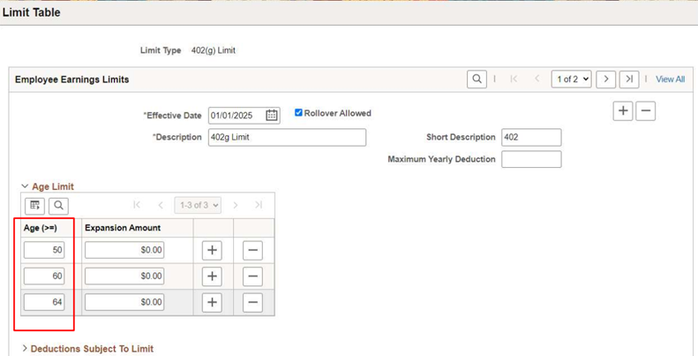Screen dimensions: 698x356
Task: Click the Limit Table page title
Action: [x=31, y=12]
